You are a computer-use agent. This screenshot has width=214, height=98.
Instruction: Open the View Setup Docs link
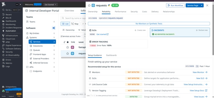[199, 91]
